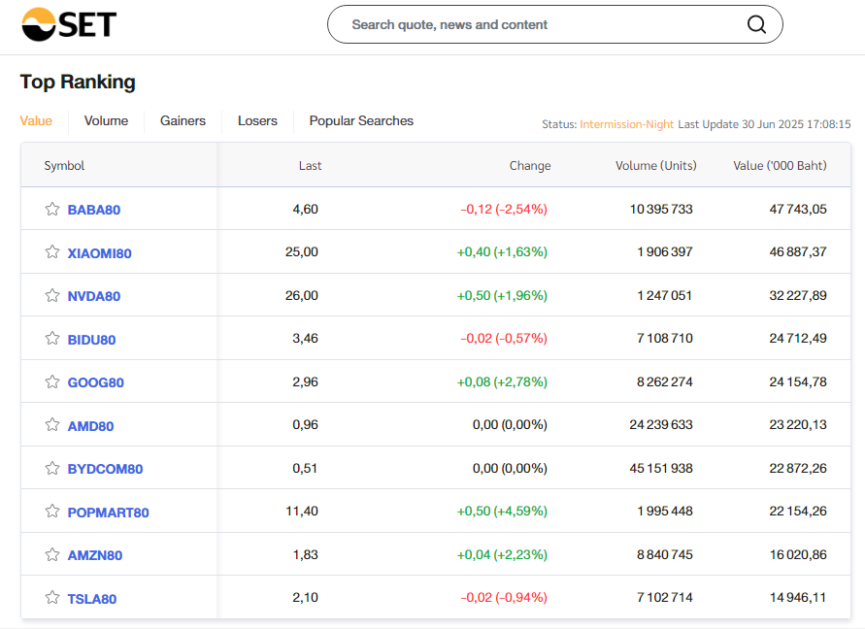The height and width of the screenshot is (629, 865).
Task: Favorite BYDCOM80 with its star icon
Action: click(x=52, y=469)
